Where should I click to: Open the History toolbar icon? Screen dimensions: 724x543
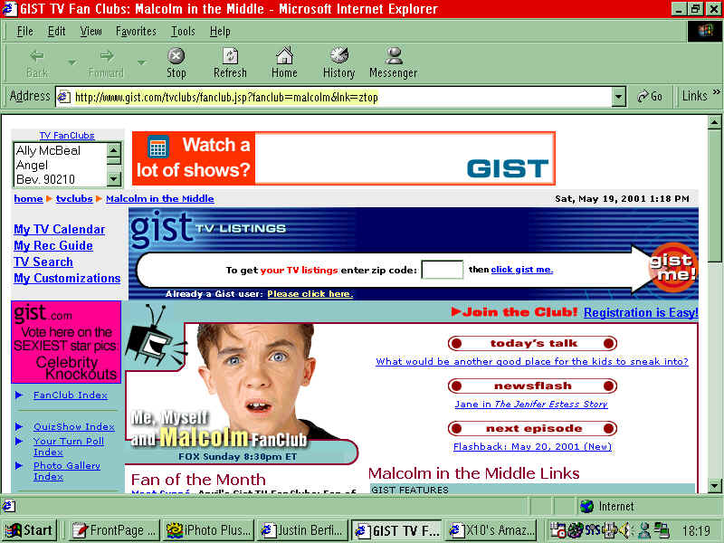click(x=338, y=62)
